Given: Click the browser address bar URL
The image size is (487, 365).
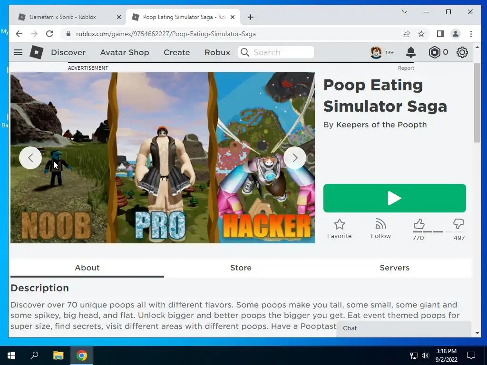Looking at the screenshot, I should pos(166,34).
